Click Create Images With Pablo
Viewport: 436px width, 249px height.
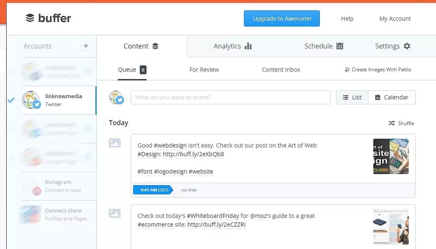[x=378, y=70]
